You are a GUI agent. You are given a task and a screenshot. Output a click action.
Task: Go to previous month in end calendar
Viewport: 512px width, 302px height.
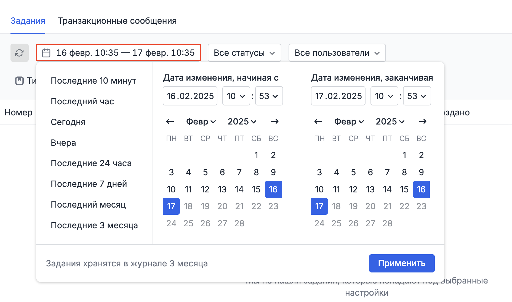coord(318,121)
